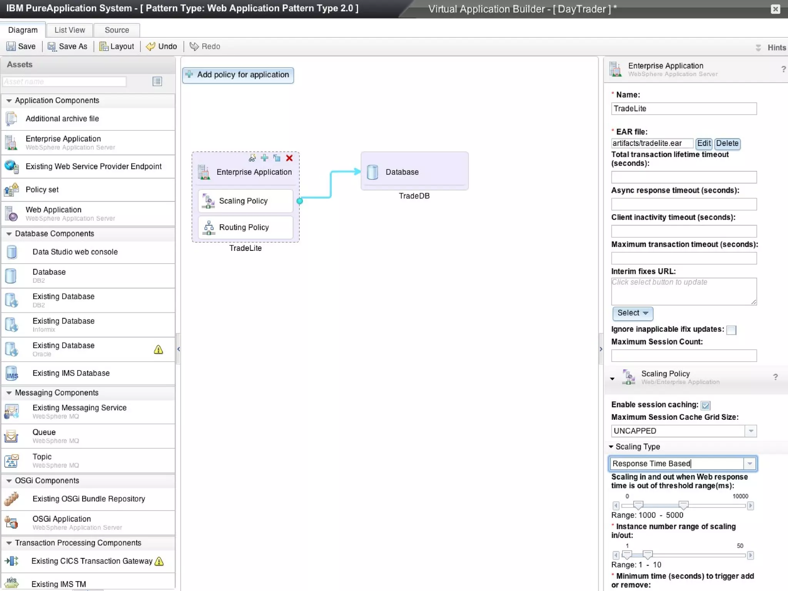Image resolution: width=788 pixels, height=591 pixels.
Task: Click the Edit button for EAR file
Action: pyautogui.click(x=704, y=143)
